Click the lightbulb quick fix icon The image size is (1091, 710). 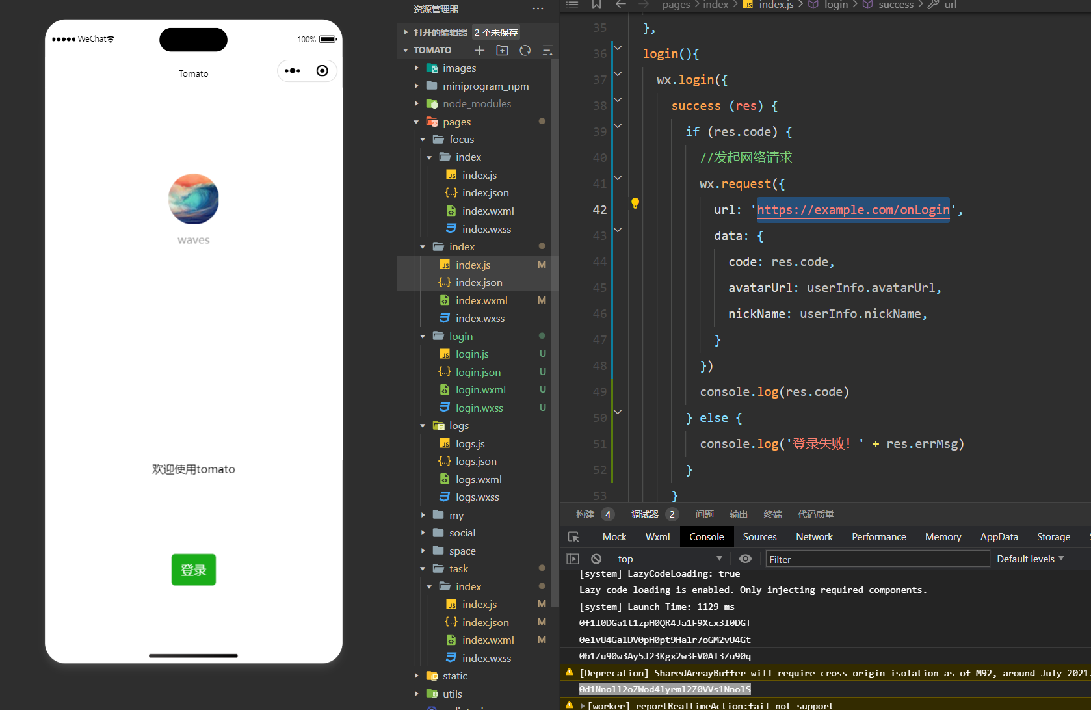(635, 203)
